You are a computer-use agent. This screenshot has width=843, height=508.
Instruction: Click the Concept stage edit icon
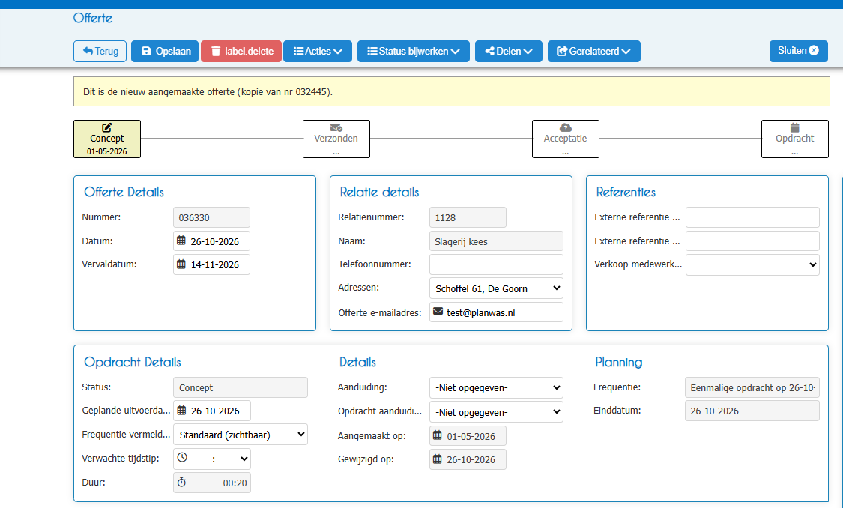pos(107,127)
